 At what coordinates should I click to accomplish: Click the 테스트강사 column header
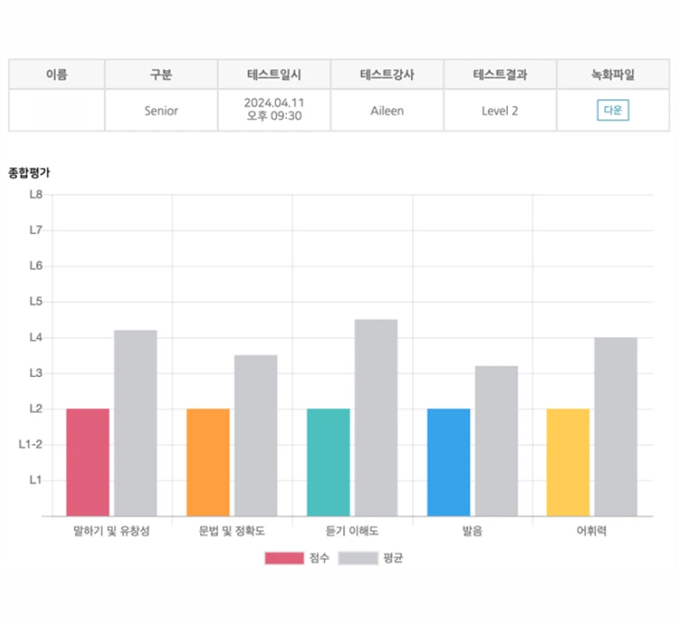[x=387, y=74]
